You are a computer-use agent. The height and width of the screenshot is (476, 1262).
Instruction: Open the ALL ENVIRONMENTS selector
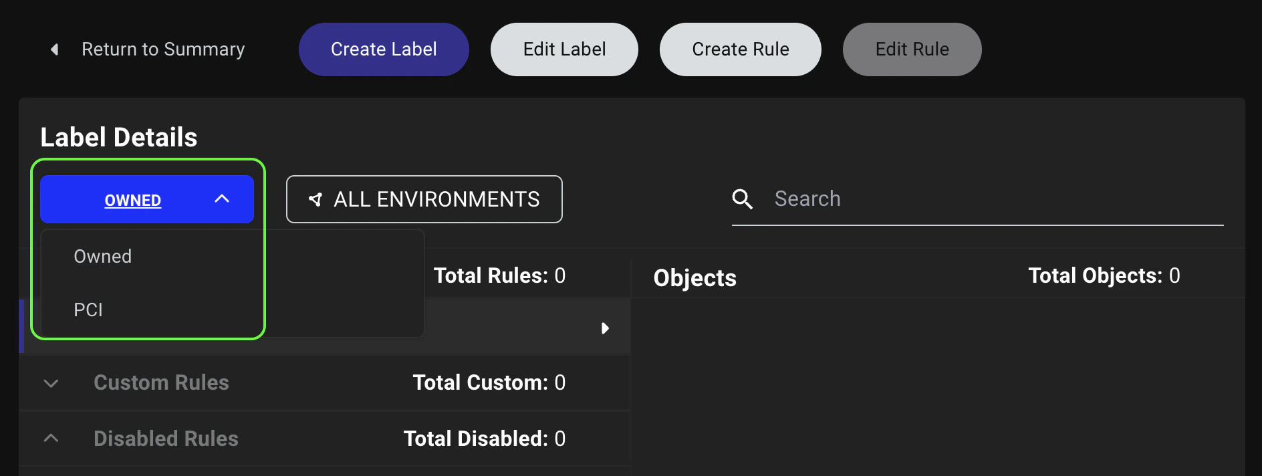coord(424,199)
